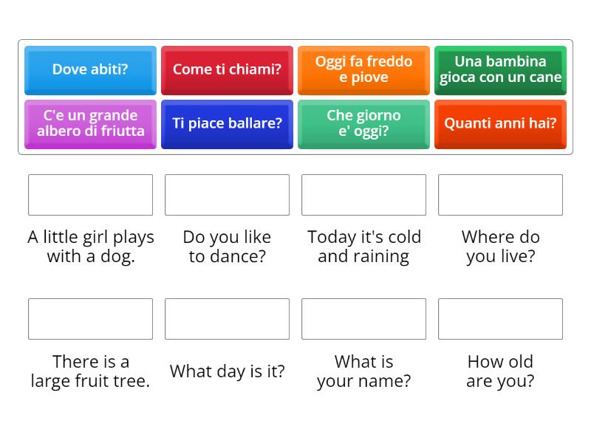Select the empty slot above 'Do you like to dance?'

coord(227,195)
